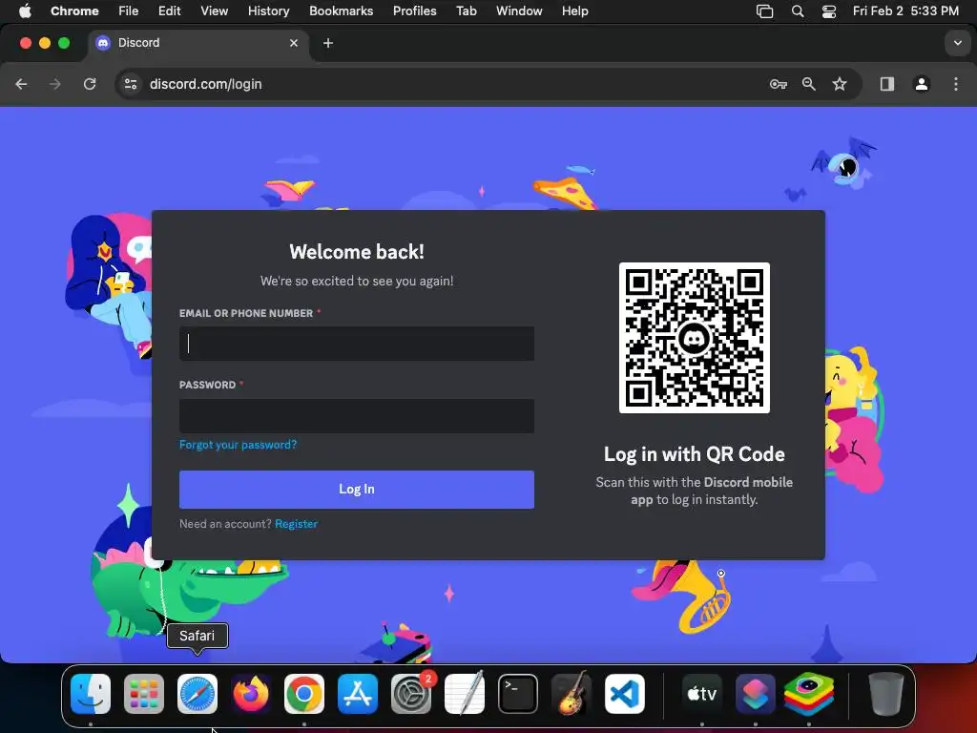Open the View menu

(x=214, y=11)
